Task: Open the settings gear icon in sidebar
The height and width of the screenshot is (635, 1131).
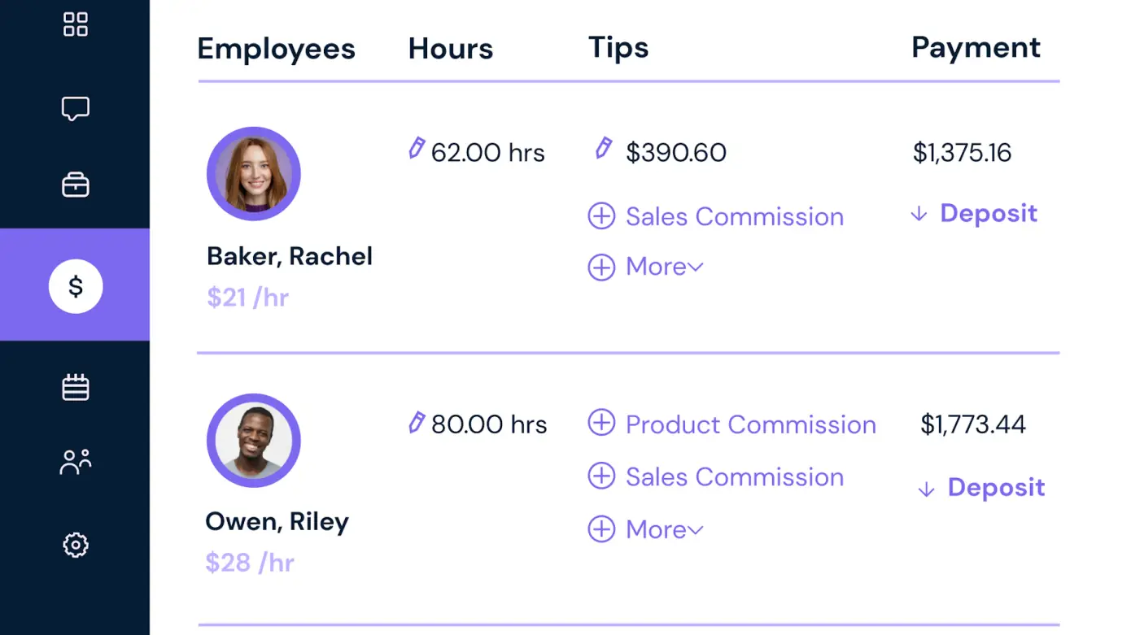Action: (x=75, y=545)
